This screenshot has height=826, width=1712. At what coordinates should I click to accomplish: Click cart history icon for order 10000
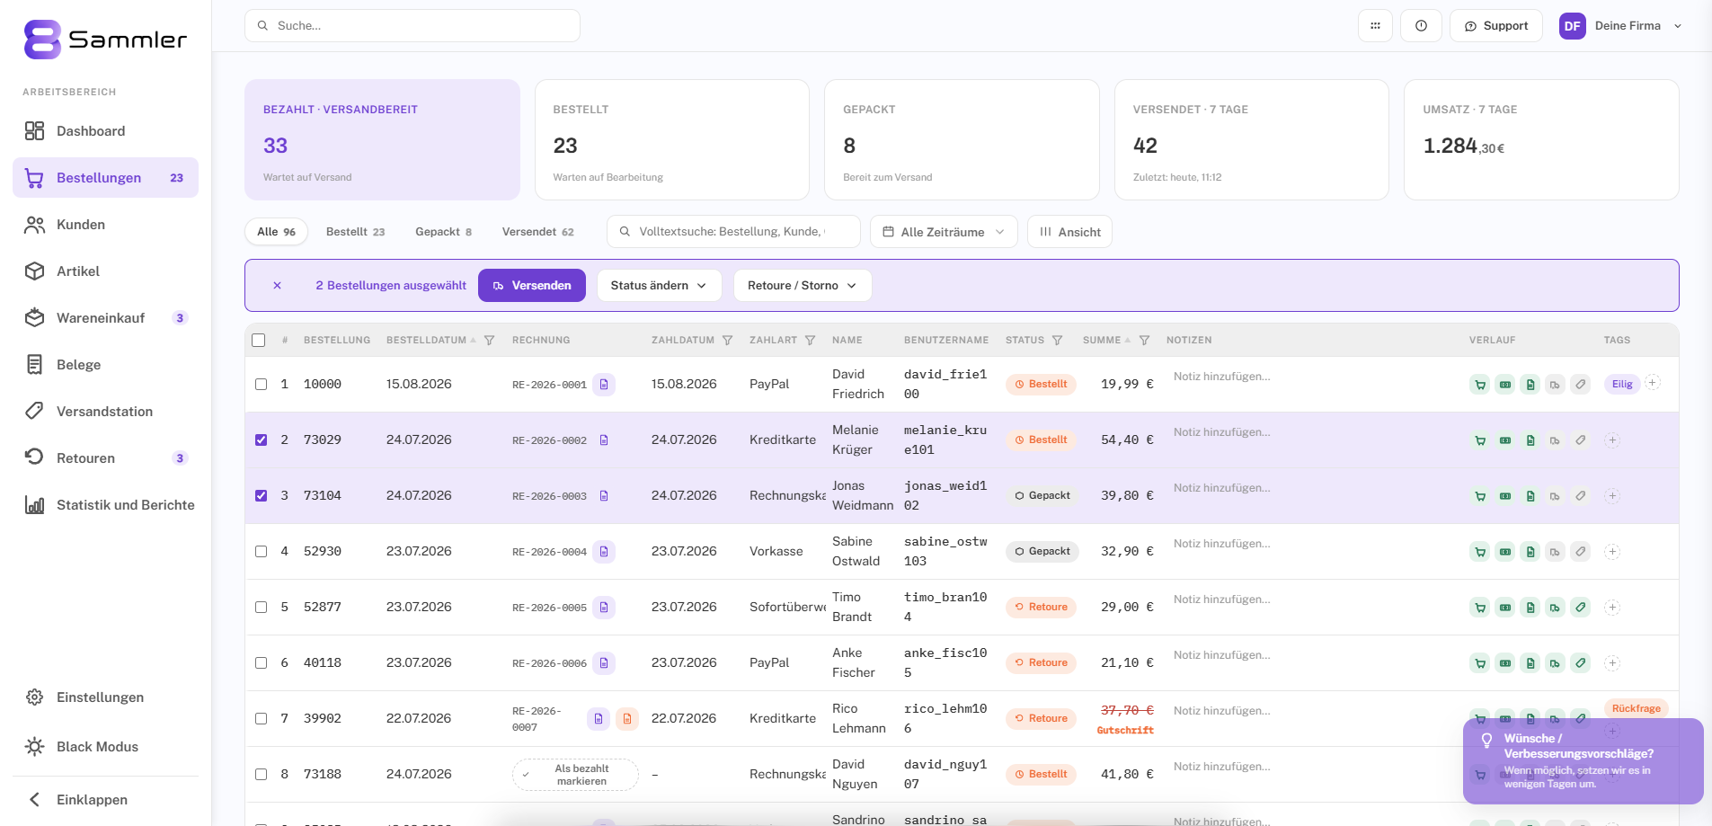click(x=1480, y=385)
